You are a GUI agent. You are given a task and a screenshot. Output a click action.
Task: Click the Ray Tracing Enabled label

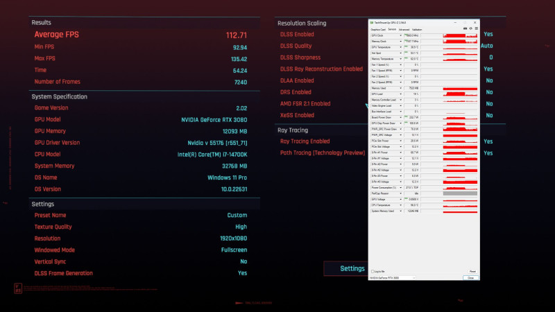pyautogui.click(x=305, y=141)
